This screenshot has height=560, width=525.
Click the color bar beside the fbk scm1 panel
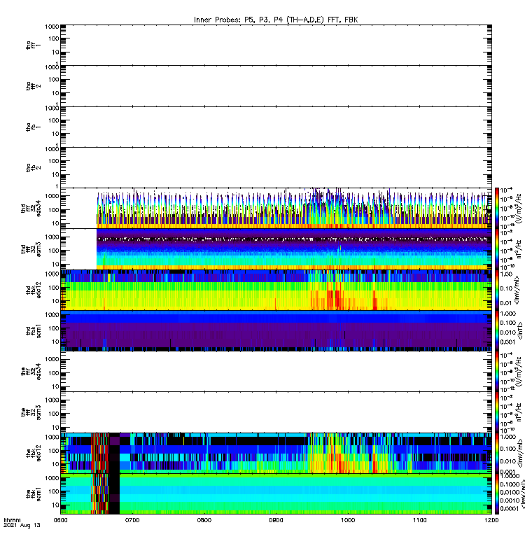497,494
